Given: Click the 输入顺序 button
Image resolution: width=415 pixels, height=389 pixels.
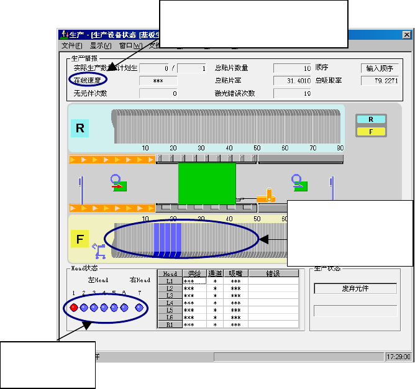Looking at the screenshot, I should tap(380, 68).
